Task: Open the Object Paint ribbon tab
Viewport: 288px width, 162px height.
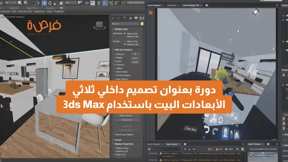Action: (x=32, y=8)
